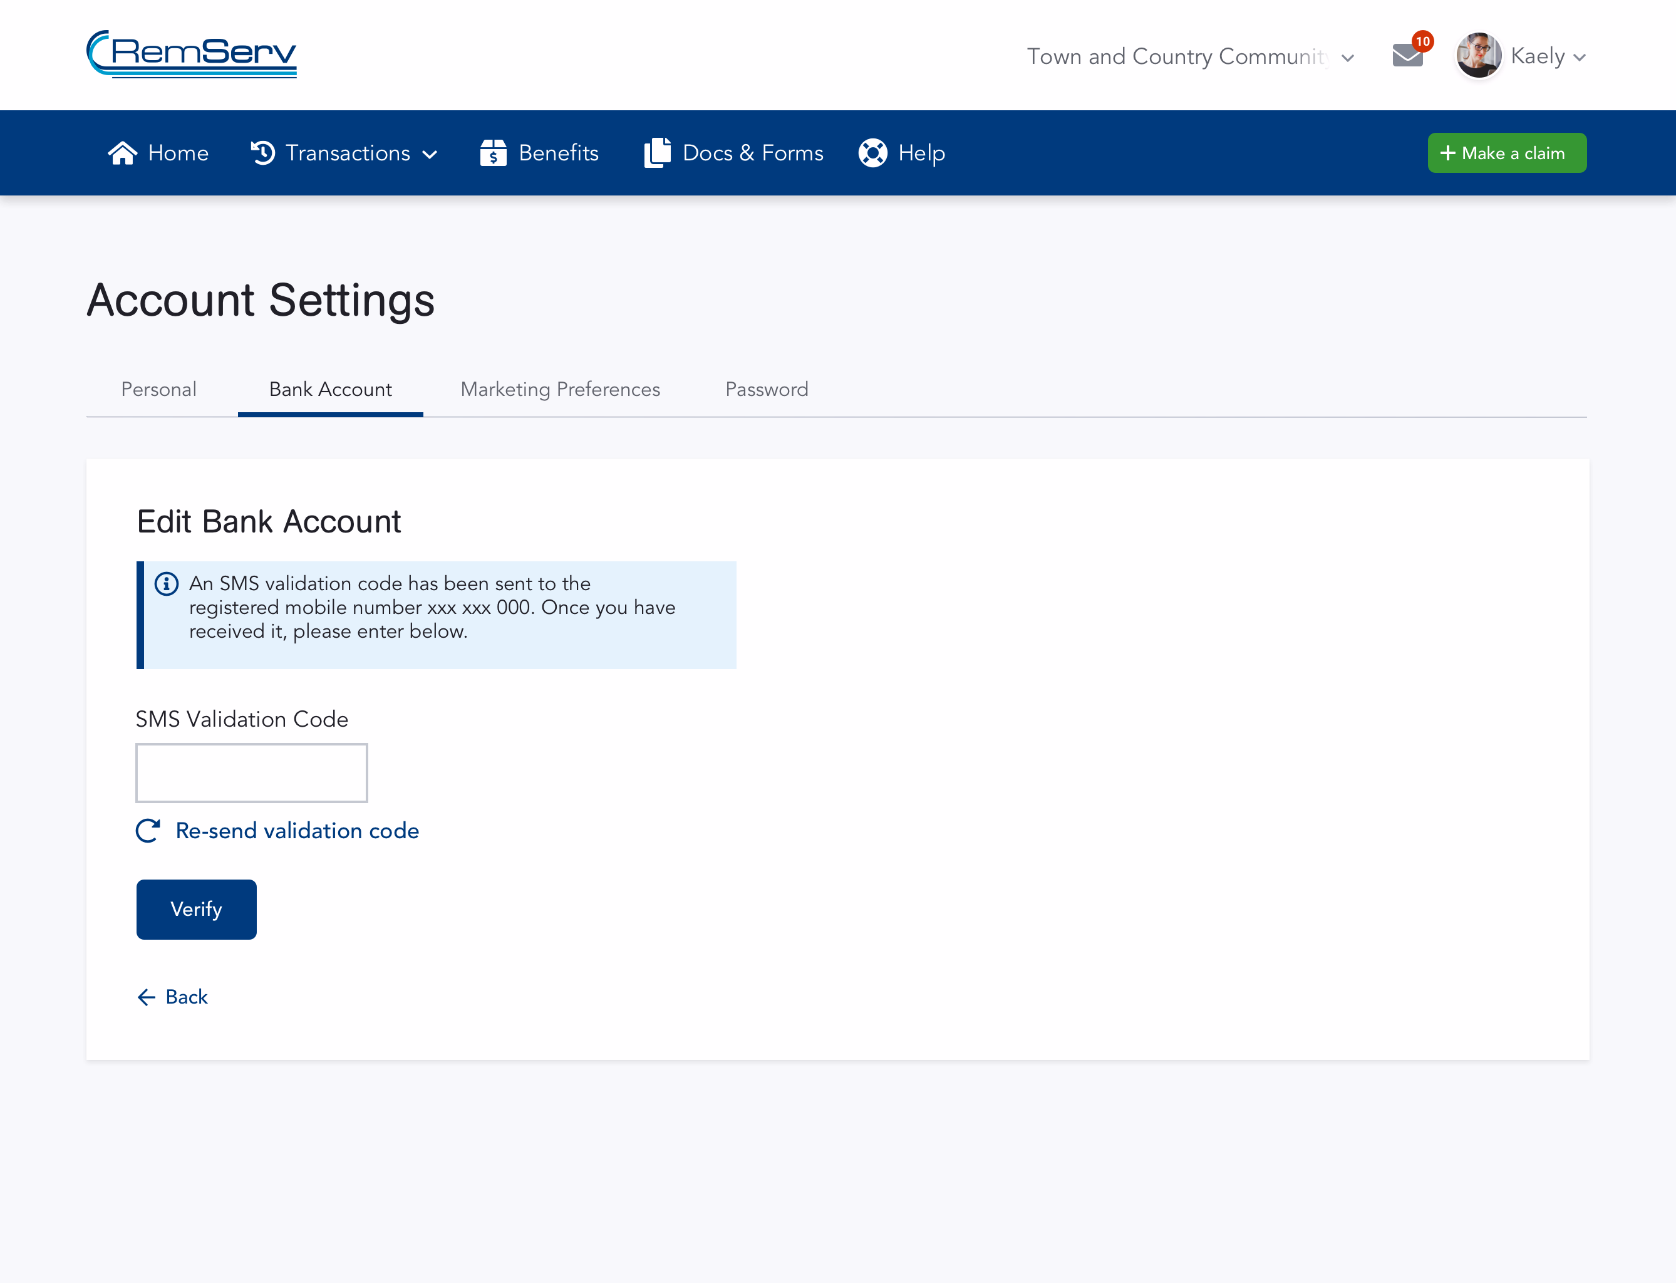Expand the Kaely account dropdown
1676x1283 pixels.
click(1579, 56)
